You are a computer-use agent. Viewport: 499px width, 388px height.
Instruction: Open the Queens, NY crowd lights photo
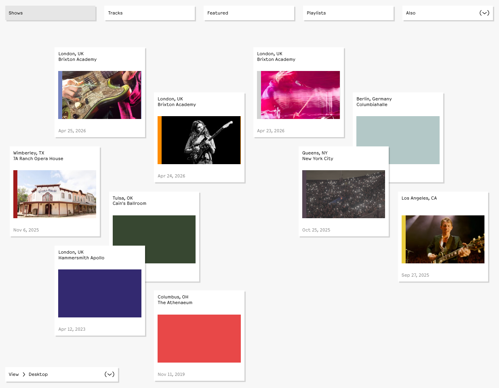click(x=344, y=194)
